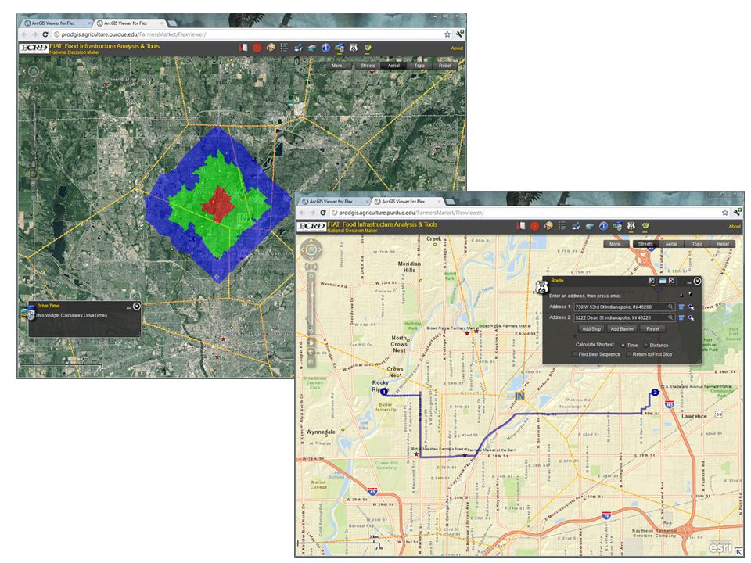This screenshot has height=563, width=751.
Task: Click the Add Stop button
Action: click(591, 329)
